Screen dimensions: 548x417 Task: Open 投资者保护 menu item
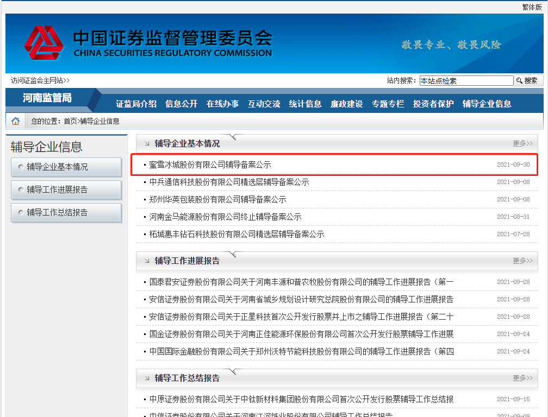(433, 104)
